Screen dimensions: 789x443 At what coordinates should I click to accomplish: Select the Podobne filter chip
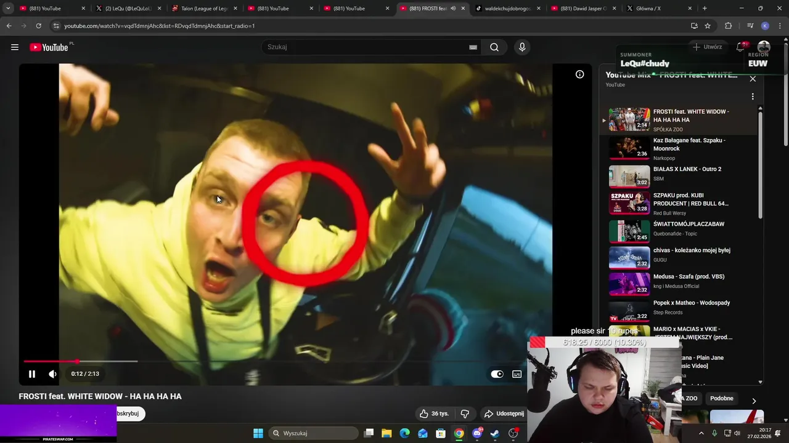coord(722,398)
